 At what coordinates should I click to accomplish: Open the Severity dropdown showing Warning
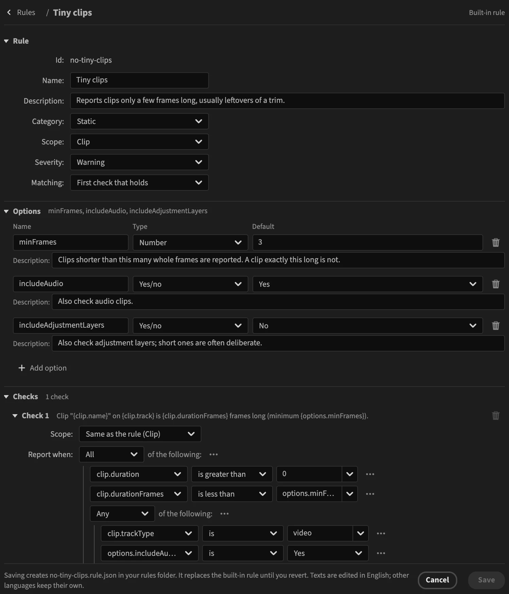(139, 162)
